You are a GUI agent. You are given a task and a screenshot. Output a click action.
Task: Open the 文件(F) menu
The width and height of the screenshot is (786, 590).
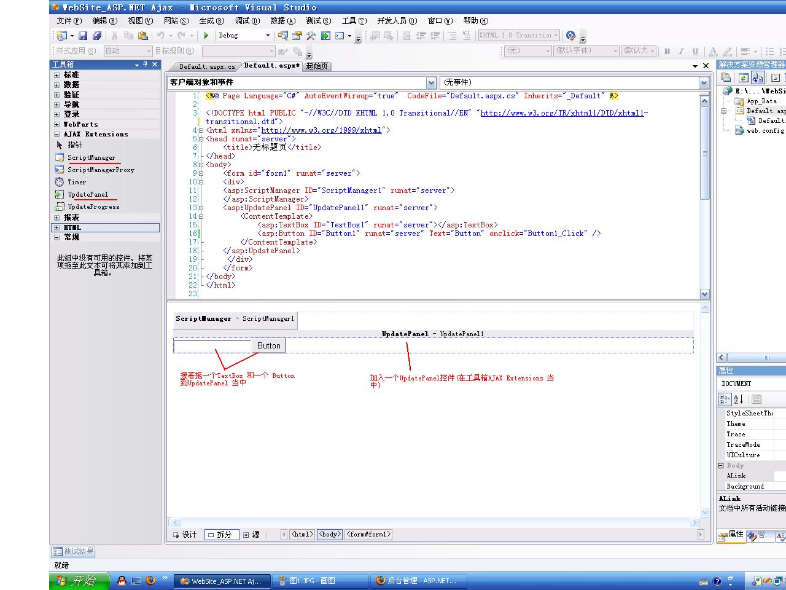pos(69,20)
